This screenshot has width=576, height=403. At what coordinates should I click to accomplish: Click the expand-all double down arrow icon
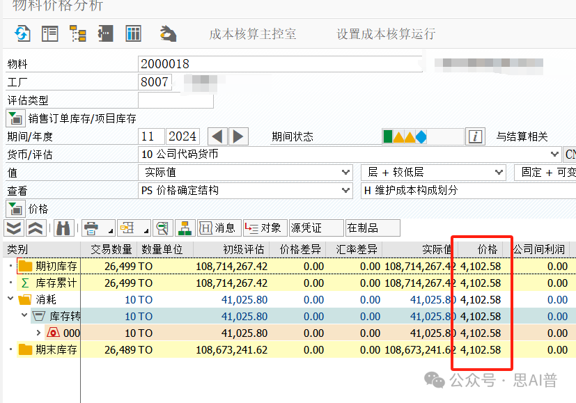point(13,228)
